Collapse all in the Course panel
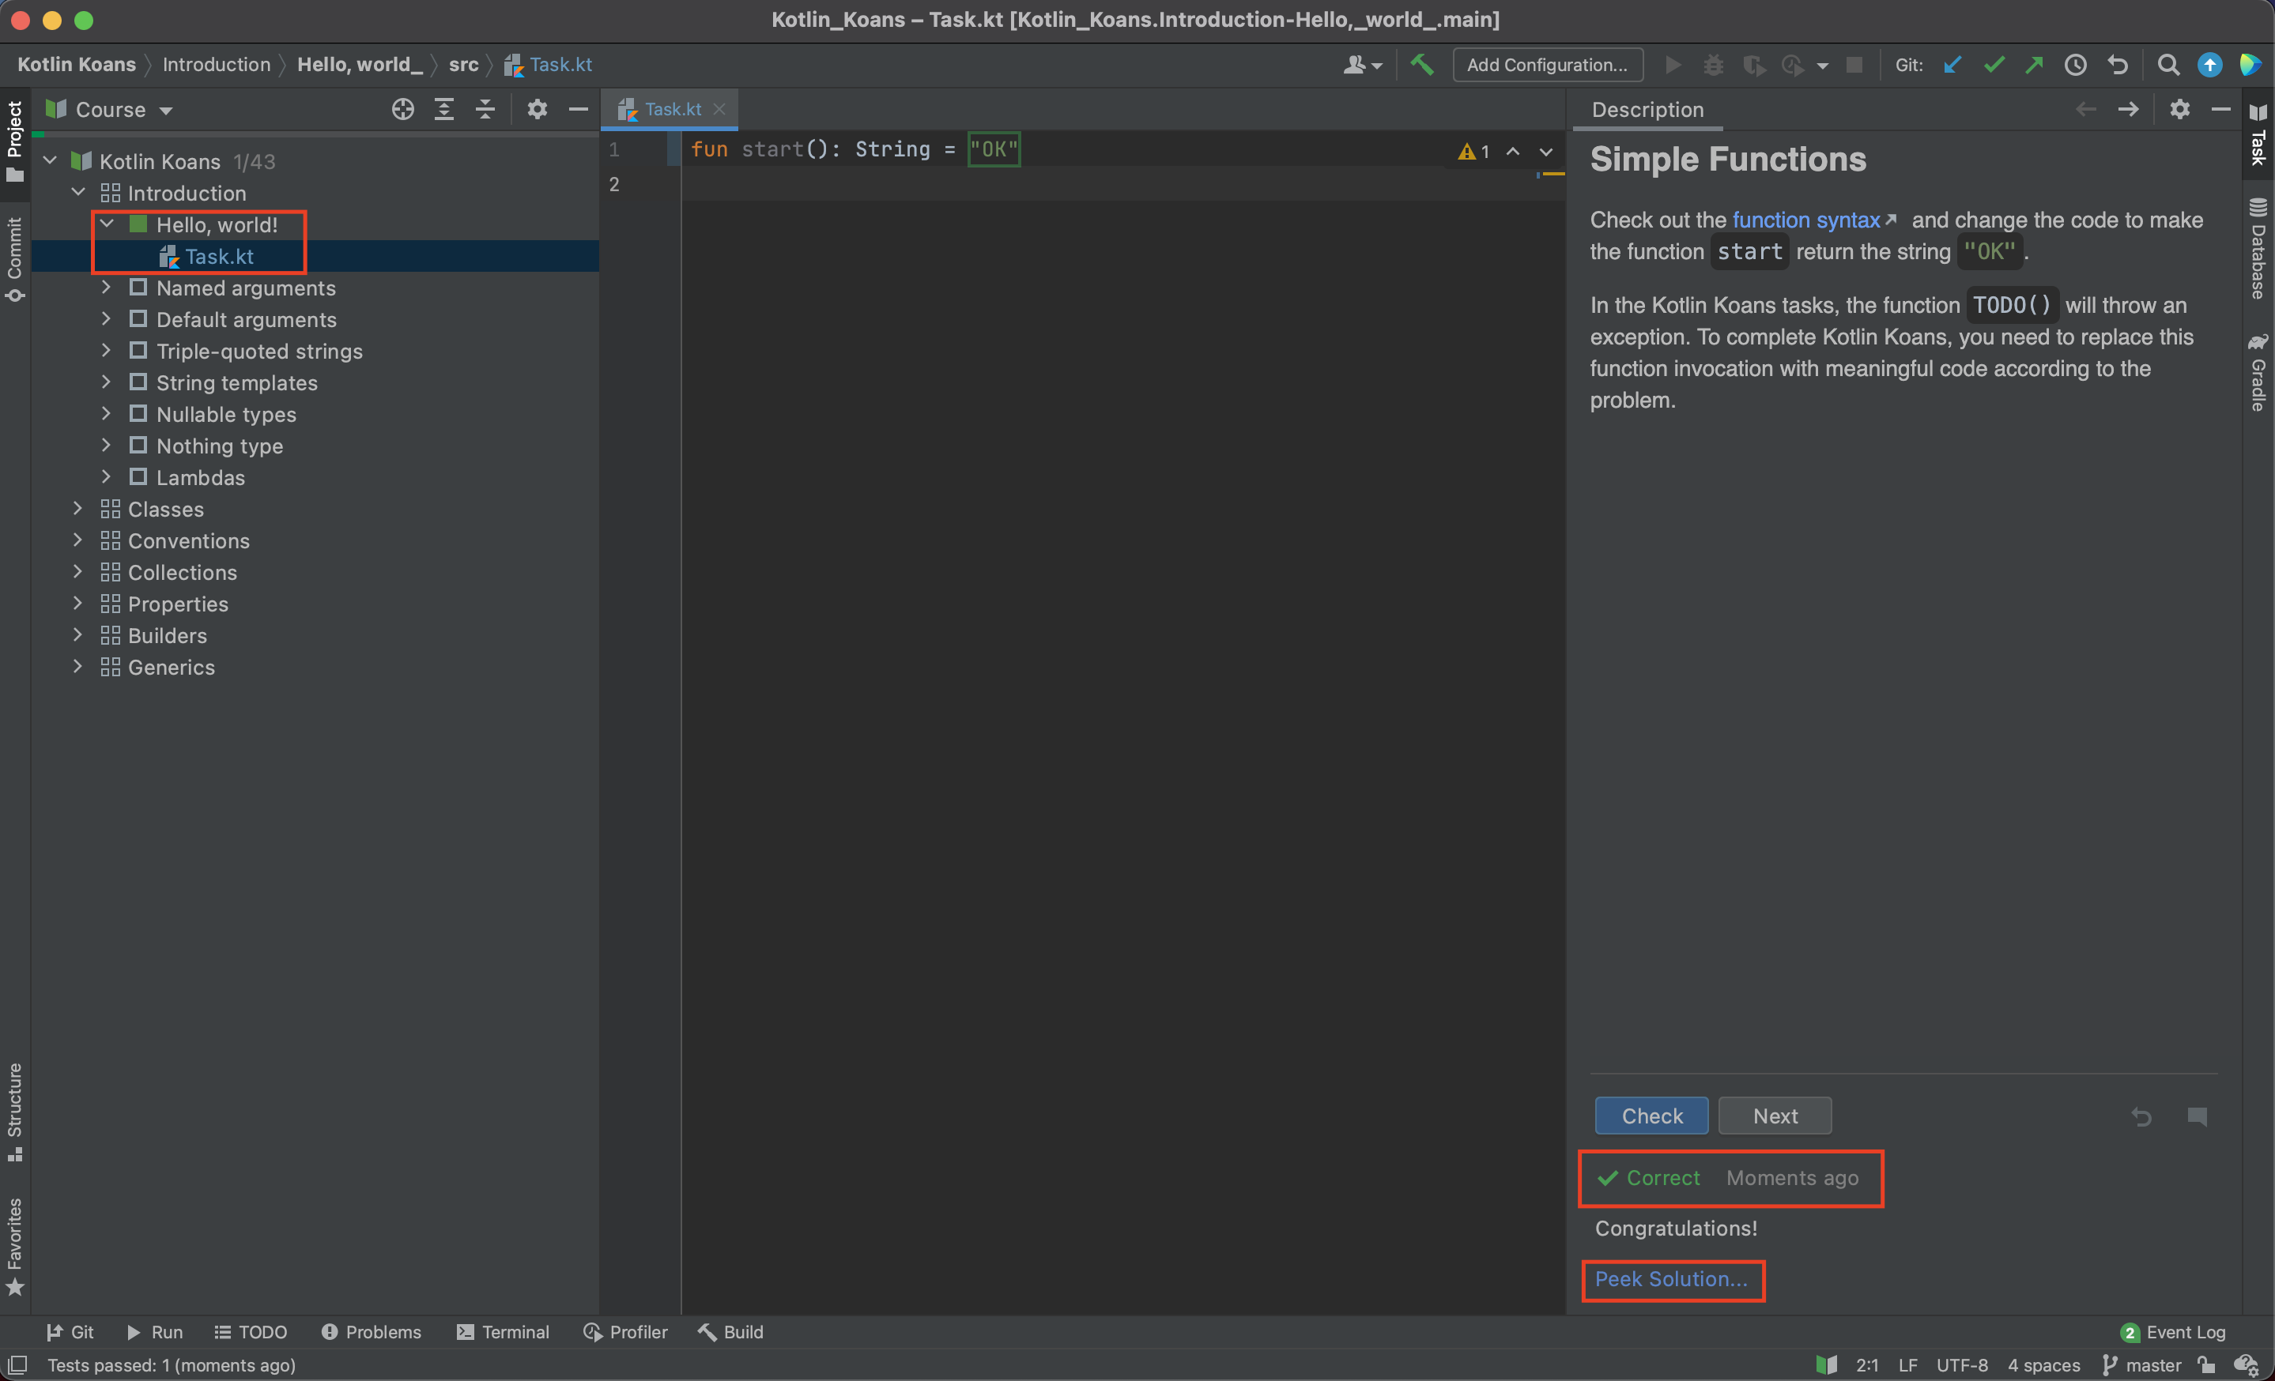 [x=485, y=110]
